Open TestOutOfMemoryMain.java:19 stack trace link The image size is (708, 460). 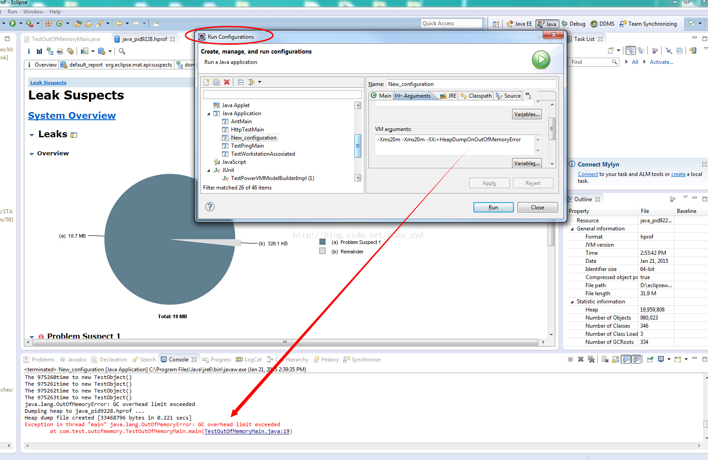[x=247, y=431]
